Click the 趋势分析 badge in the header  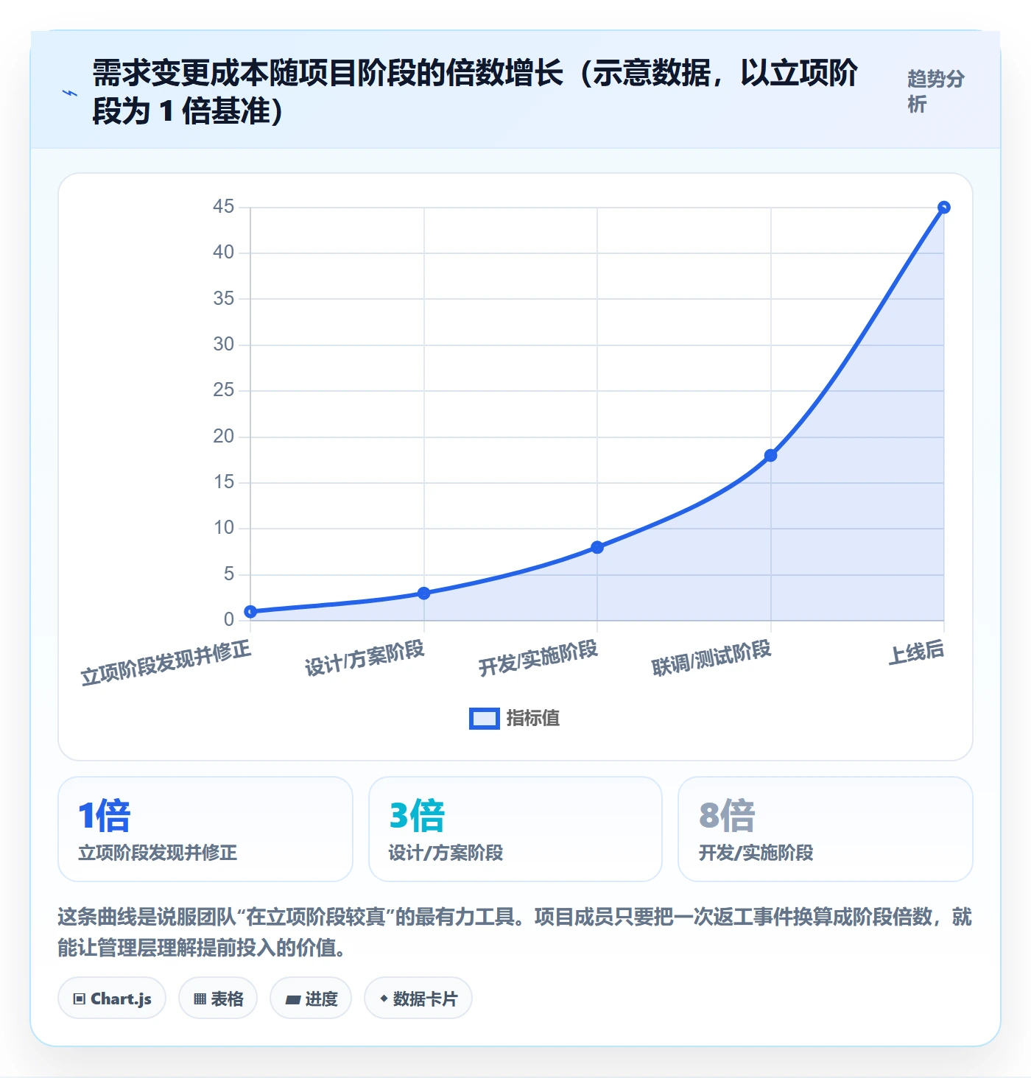(935, 92)
